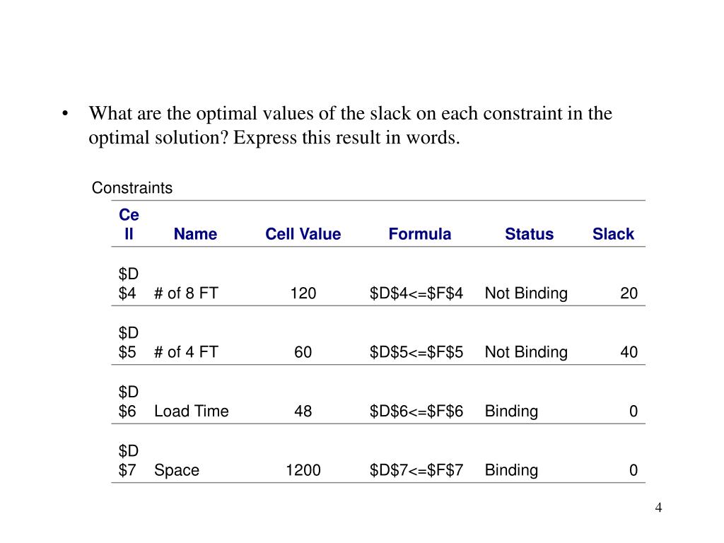
Task: Click the Not Binding status for # of 4 FT
Action: click(x=526, y=352)
